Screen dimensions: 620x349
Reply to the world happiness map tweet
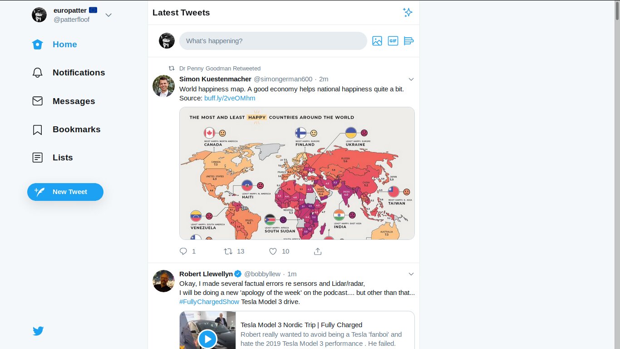(183, 251)
